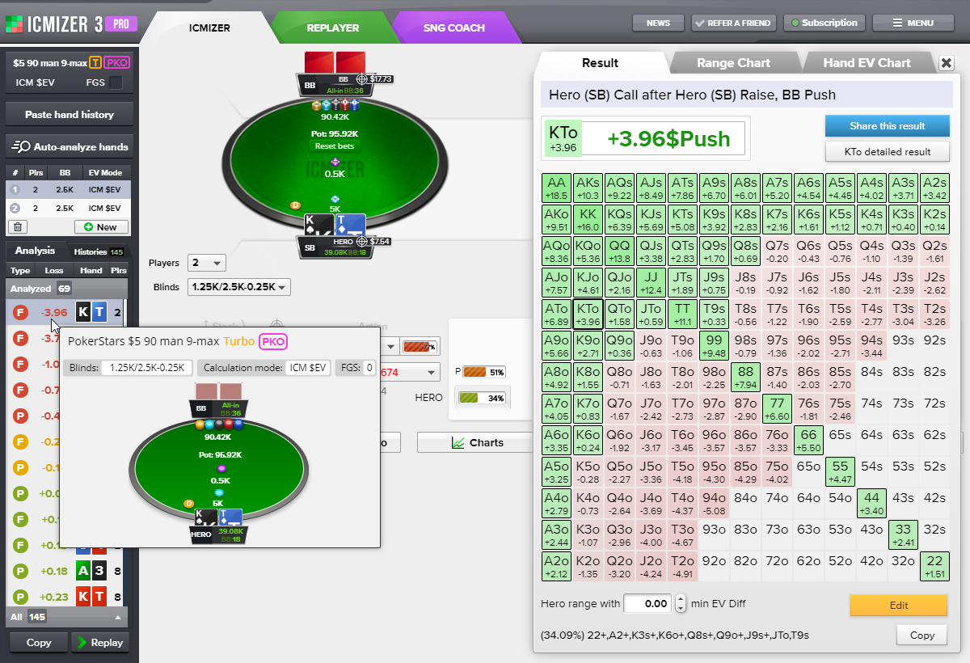Click BB's face-down red cards

[x=335, y=61]
